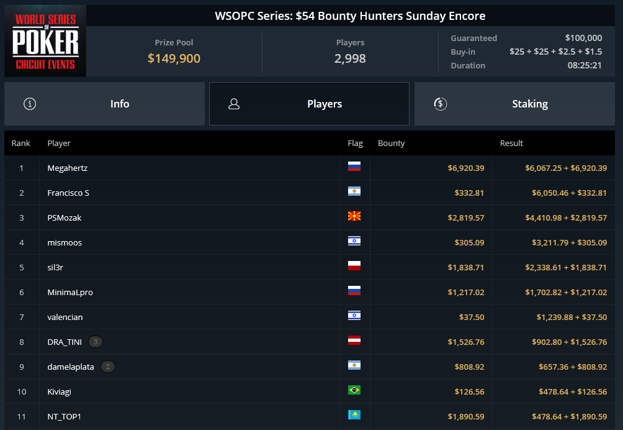Viewport: 623px width, 430px height.
Task: Switch to the Info tab
Action: point(104,104)
